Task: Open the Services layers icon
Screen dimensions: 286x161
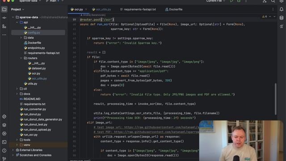Action: coord(4,125)
